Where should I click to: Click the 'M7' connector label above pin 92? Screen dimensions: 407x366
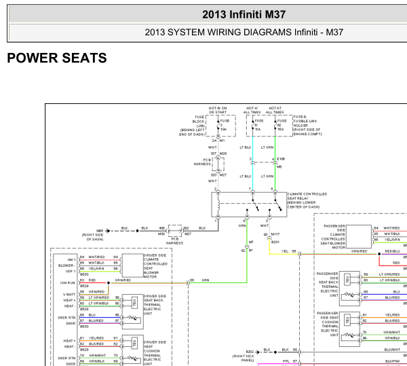[x=251, y=242]
